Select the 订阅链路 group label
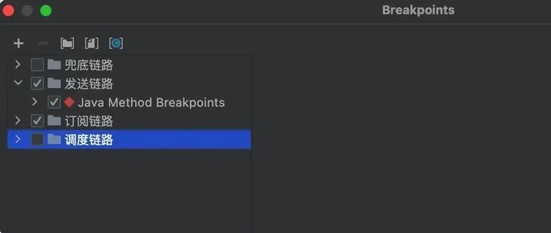551x233 pixels. pyautogui.click(x=89, y=121)
